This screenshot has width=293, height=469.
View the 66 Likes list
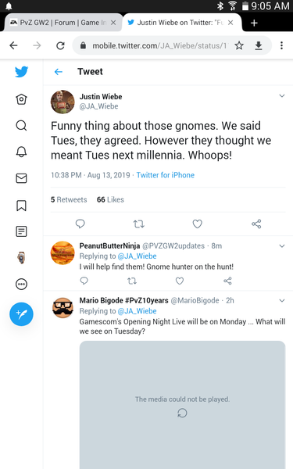pos(110,199)
